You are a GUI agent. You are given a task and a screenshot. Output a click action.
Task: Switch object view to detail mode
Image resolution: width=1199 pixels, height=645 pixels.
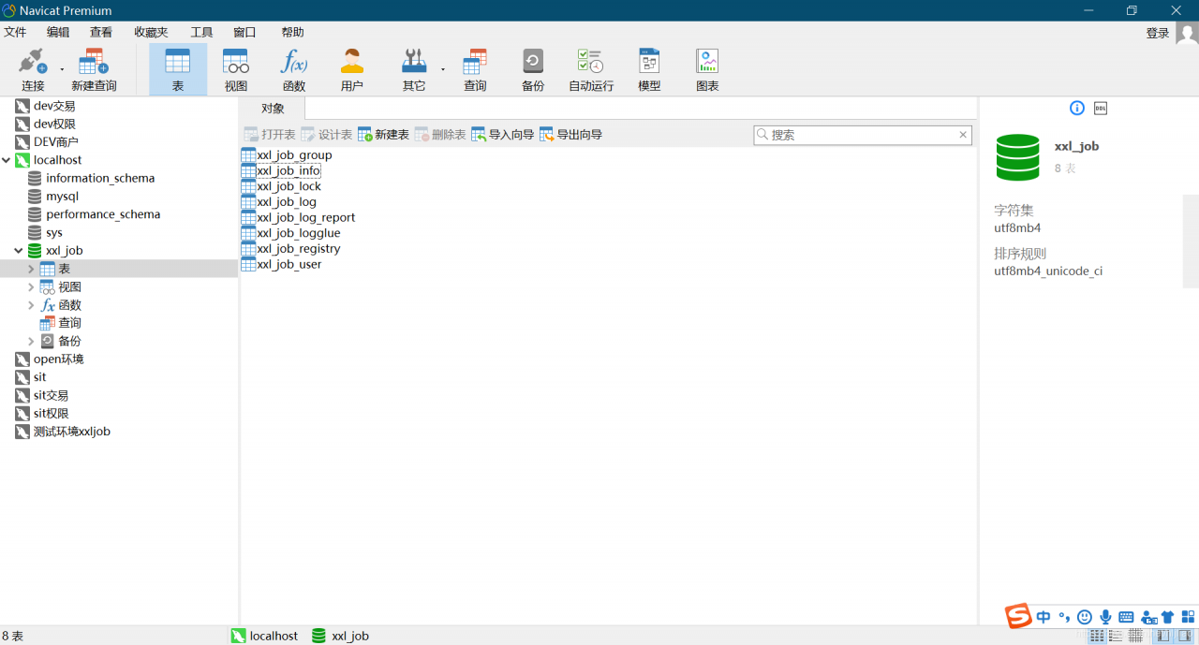(1116, 636)
